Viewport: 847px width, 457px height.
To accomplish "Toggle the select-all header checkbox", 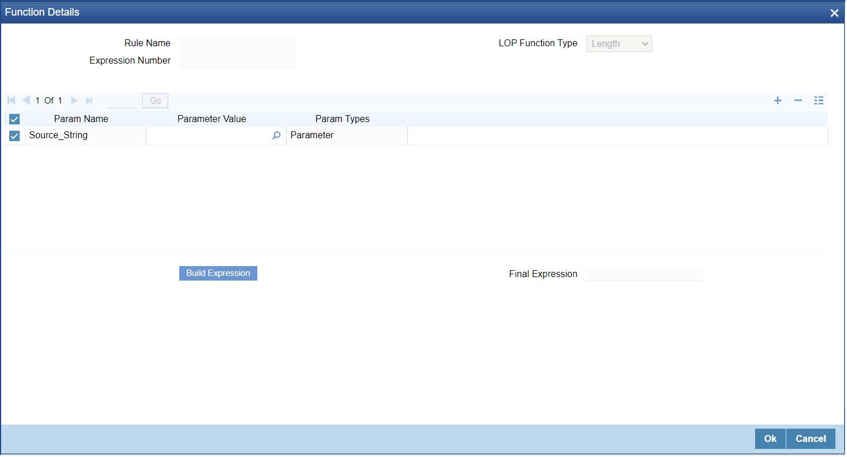I will (14, 119).
